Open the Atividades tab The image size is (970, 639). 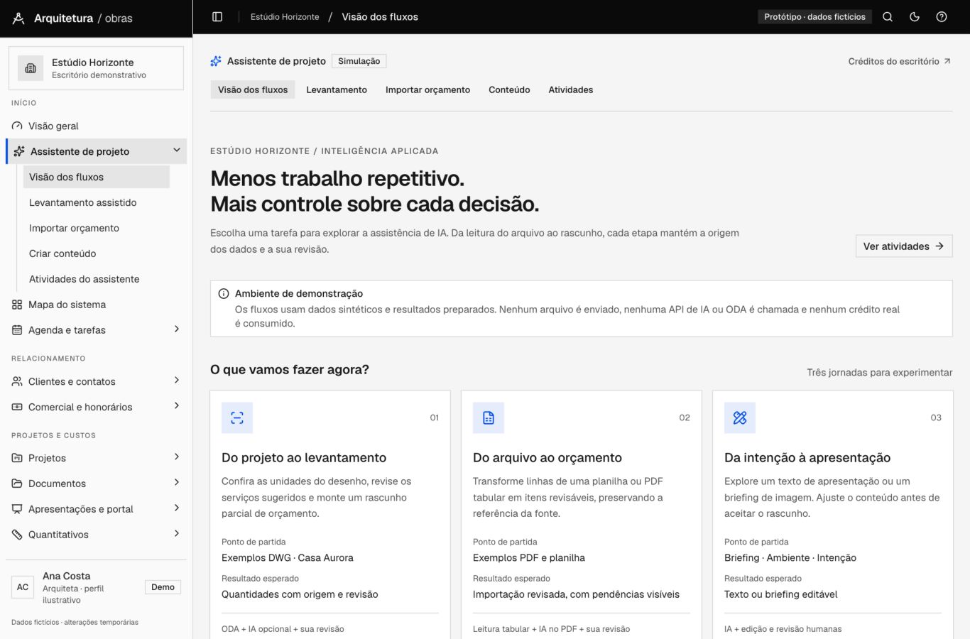570,89
